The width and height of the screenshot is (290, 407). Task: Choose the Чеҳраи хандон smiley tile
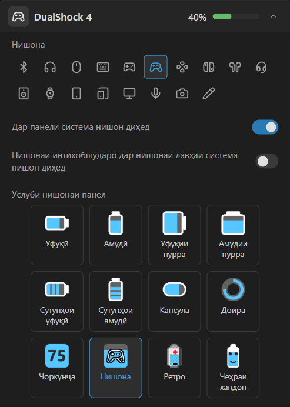click(233, 368)
